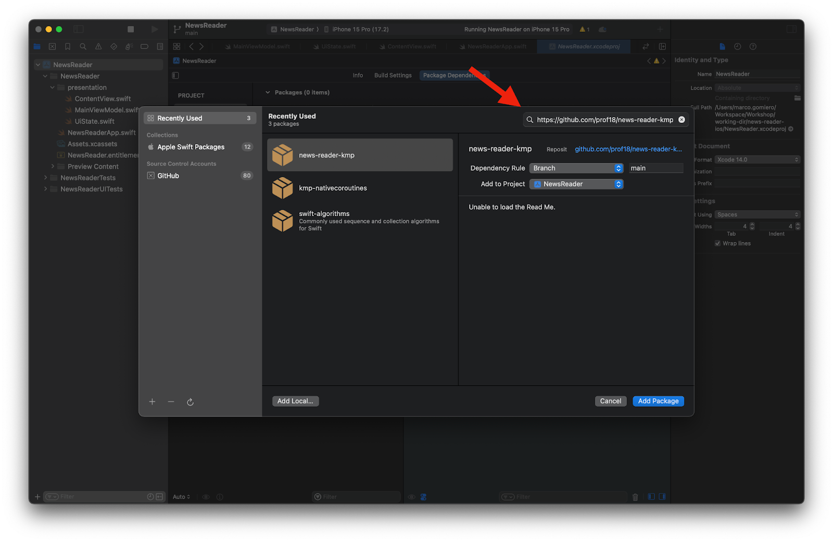Image resolution: width=833 pixels, height=542 pixels.
Task: Open the Breakpoint navigator icon
Action: 144,46
